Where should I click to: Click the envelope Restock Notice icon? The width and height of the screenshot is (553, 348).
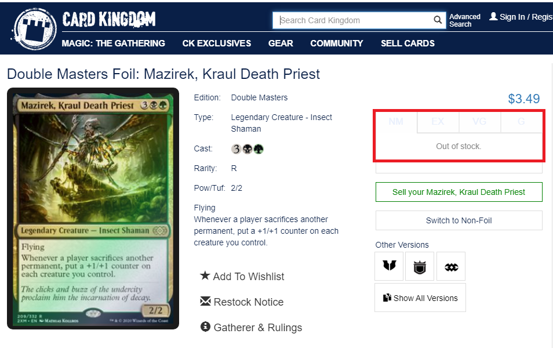pyautogui.click(x=205, y=301)
